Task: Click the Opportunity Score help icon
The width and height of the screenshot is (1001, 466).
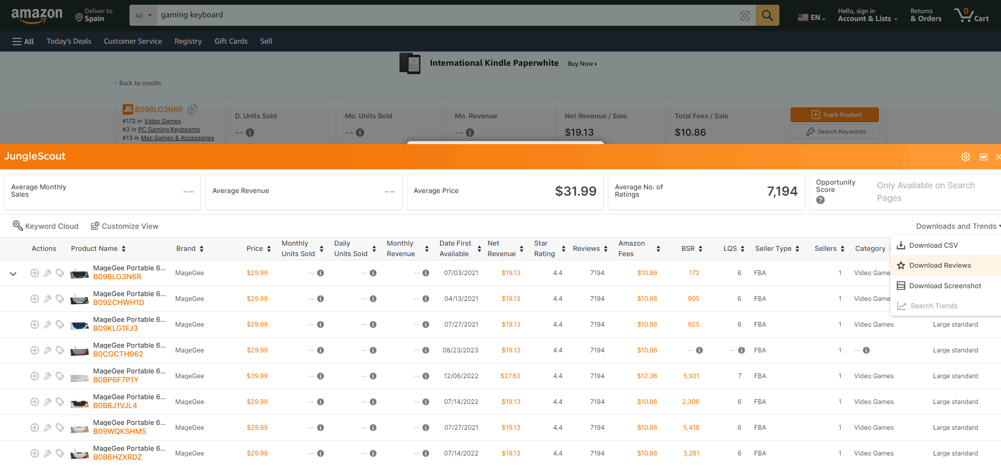Action: pyautogui.click(x=820, y=200)
